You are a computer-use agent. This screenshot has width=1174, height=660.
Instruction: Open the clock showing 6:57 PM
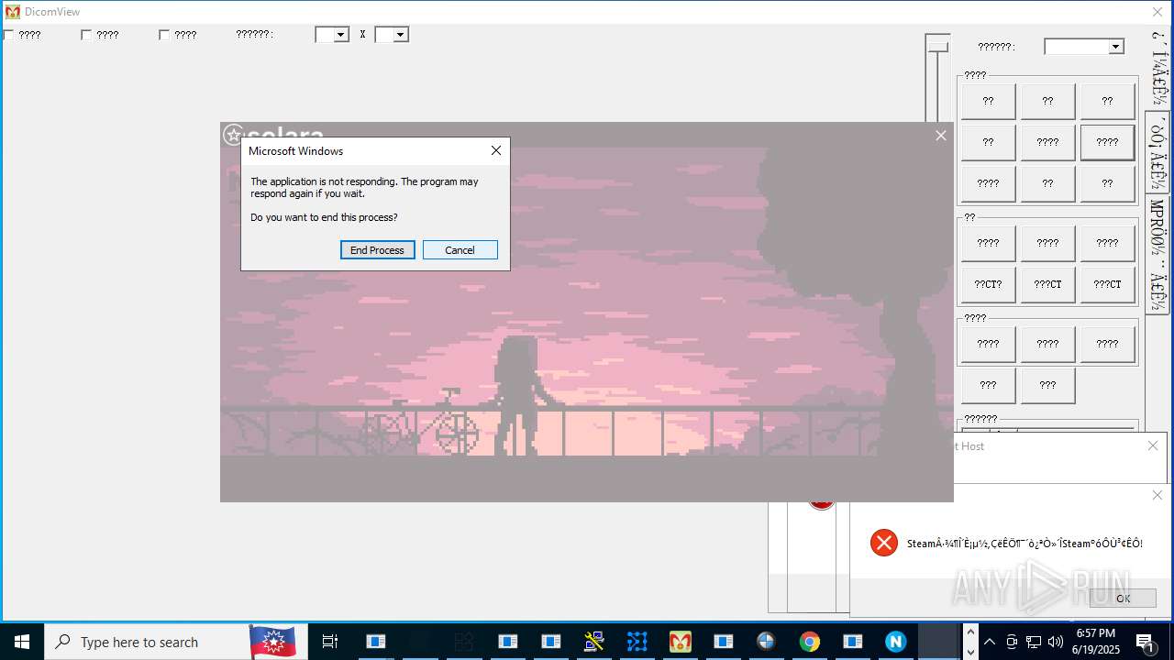[1097, 642]
